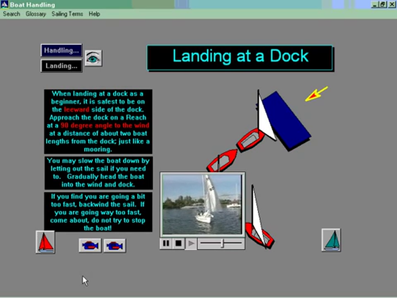Click the teal sailboat icon
This screenshot has height=298, width=397.
pyautogui.click(x=331, y=240)
